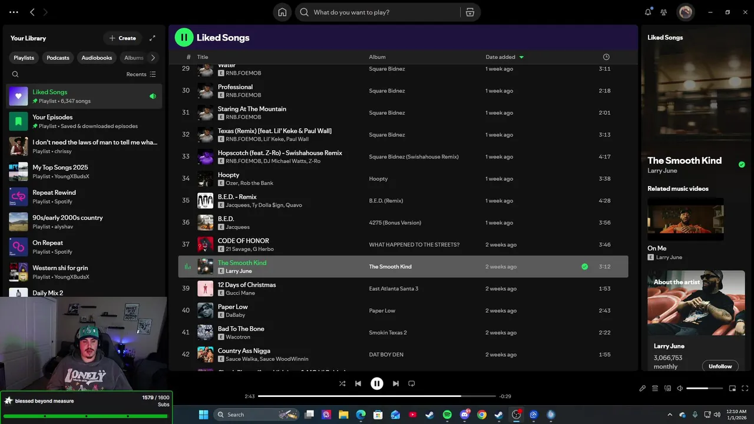Search in Your Library magnifier icon
Image resolution: width=754 pixels, height=424 pixels.
click(x=15, y=74)
